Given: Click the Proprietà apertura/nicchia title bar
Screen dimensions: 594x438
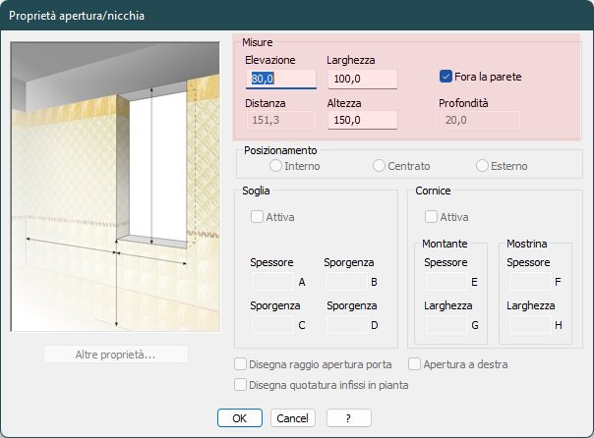Looking at the screenshot, I should coord(297,16).
